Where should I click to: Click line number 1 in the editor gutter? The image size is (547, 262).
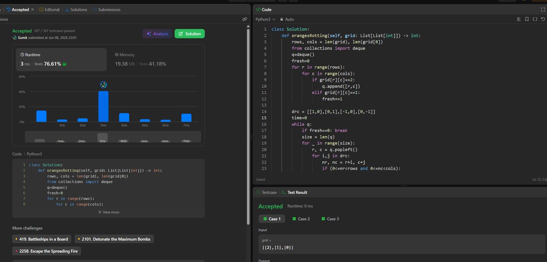coord(265,29)
